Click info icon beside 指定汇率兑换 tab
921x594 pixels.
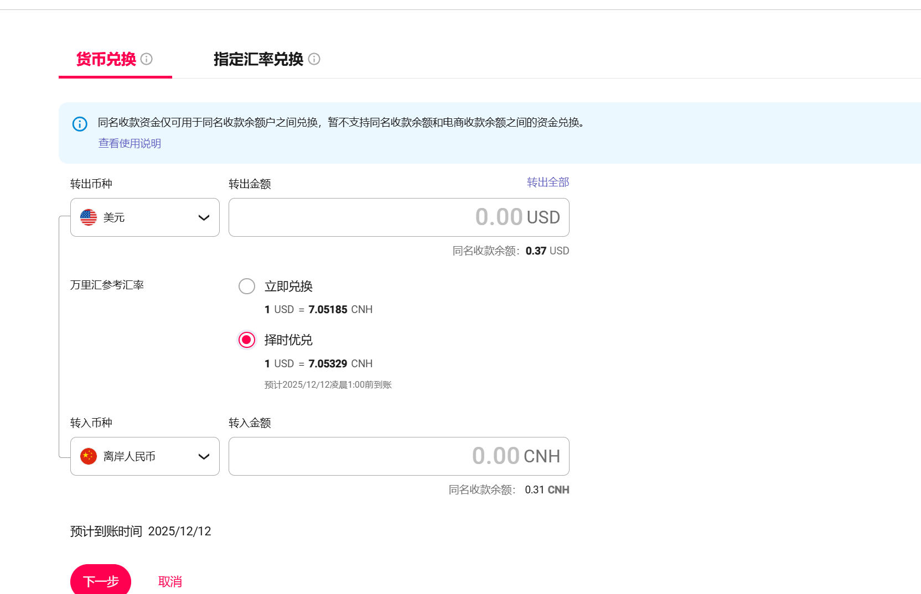[x=314, y=59]
